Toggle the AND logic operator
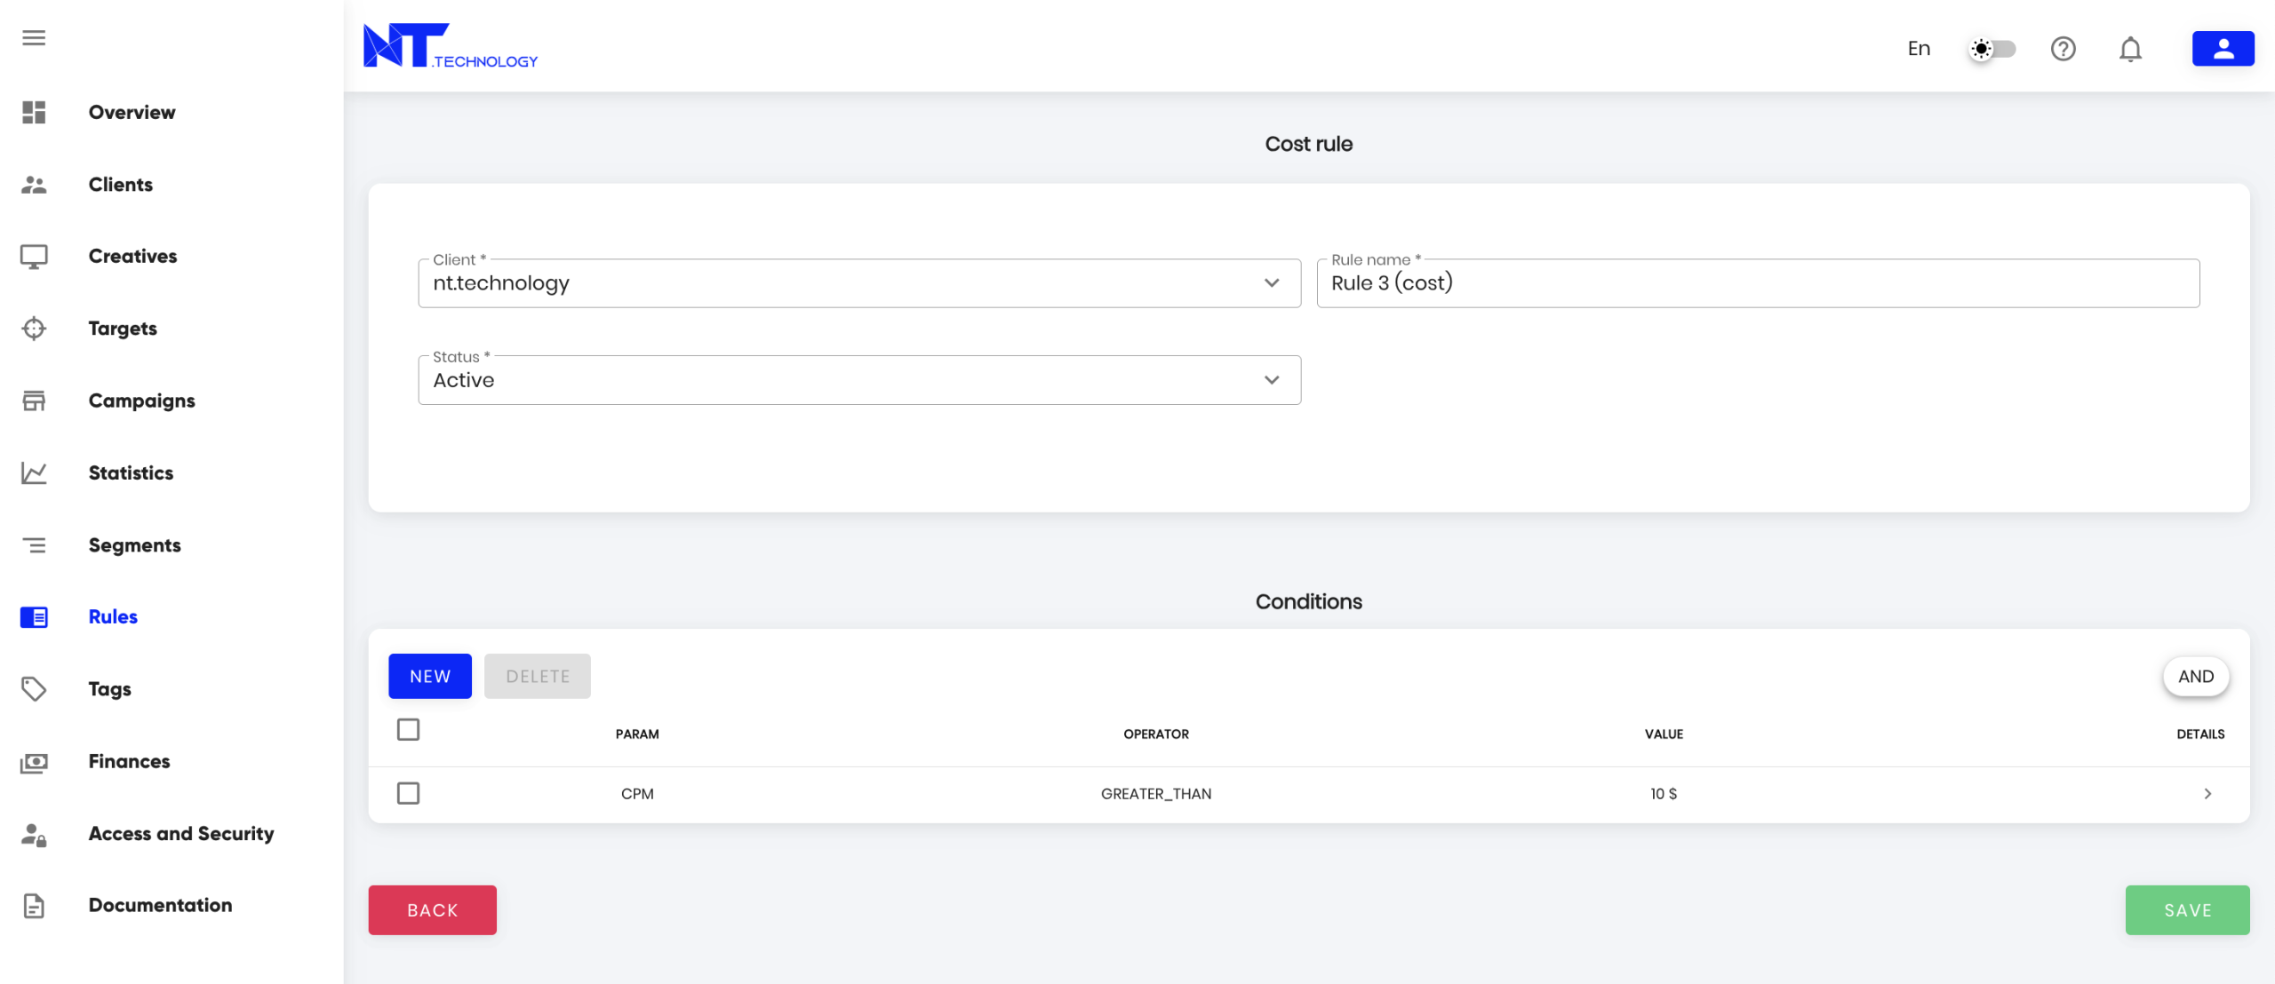This screenshot has height=984, width=2275. coord(2195,677)
